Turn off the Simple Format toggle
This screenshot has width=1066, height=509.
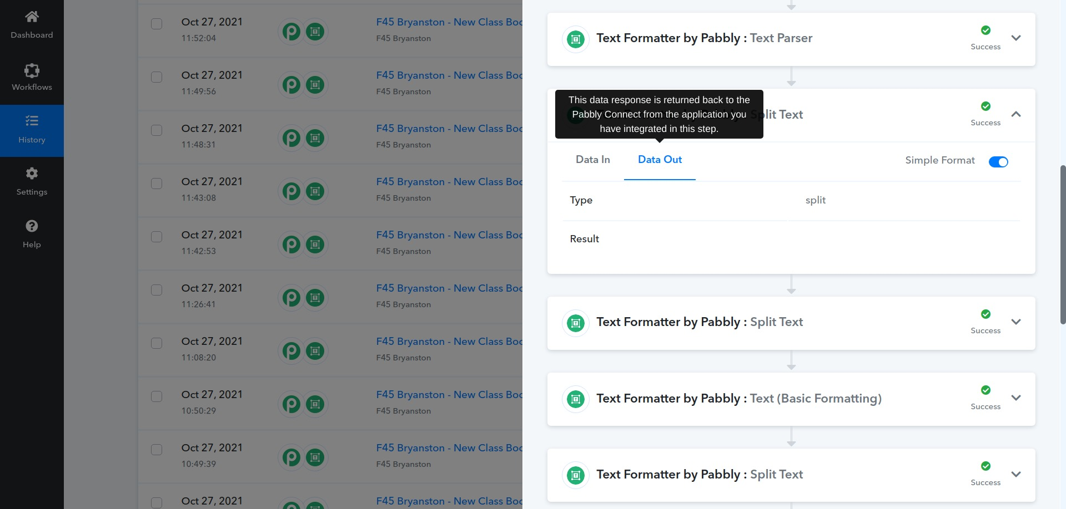point(998,162)
